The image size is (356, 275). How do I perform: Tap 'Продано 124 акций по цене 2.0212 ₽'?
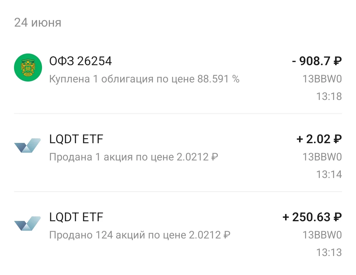tap(140, 235)
